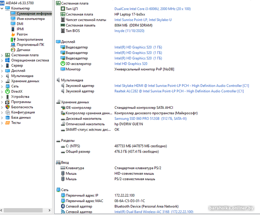The image size is (260, 215).
Task: Open Intel Dual Band Wireless-AC 3168 link
Action: [x=154, y=212]
